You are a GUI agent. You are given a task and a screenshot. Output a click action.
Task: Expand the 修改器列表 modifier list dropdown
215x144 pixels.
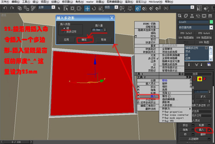[211, 28]
